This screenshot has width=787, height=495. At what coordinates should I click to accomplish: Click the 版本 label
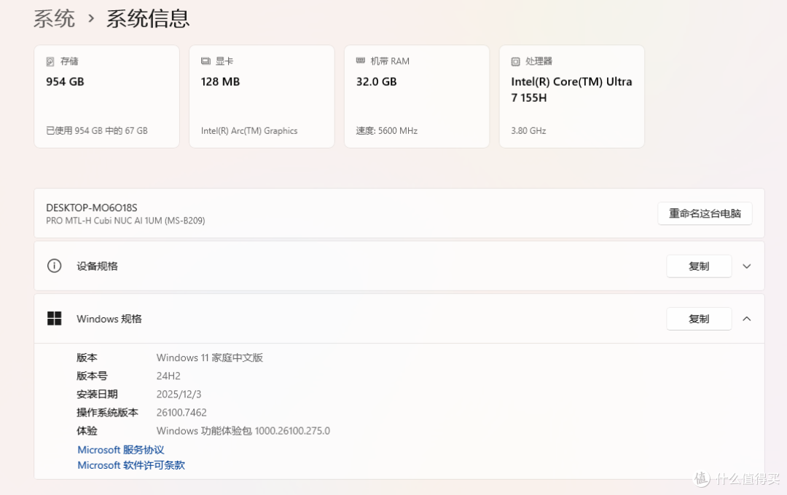pos(87,357)
